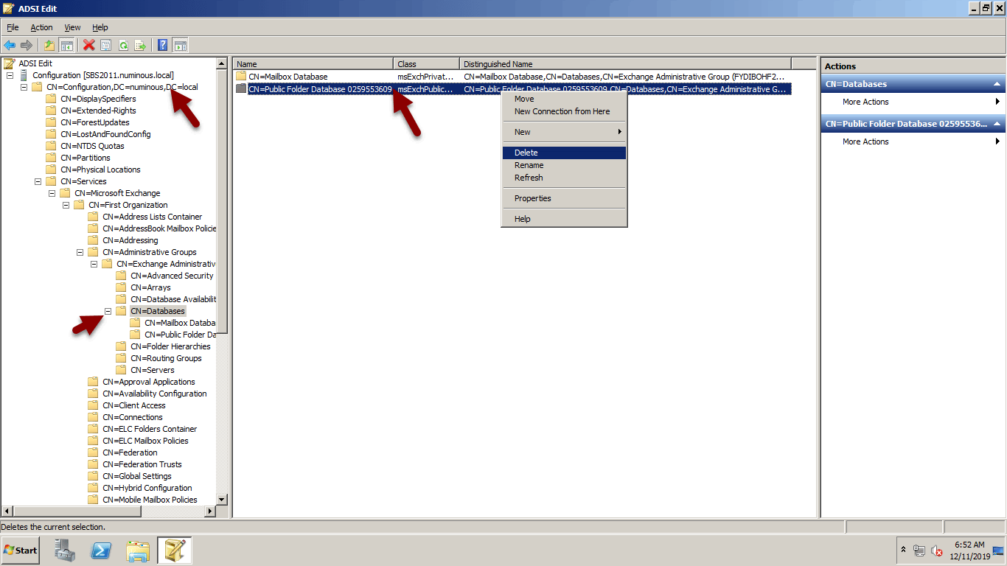
Task: Click the tree pane scroll-up arrow
Action: click(x=222, y=63)
